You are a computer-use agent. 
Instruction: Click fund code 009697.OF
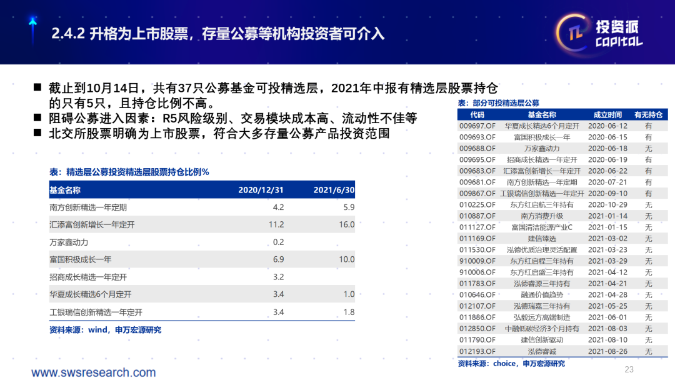point(477,126)
